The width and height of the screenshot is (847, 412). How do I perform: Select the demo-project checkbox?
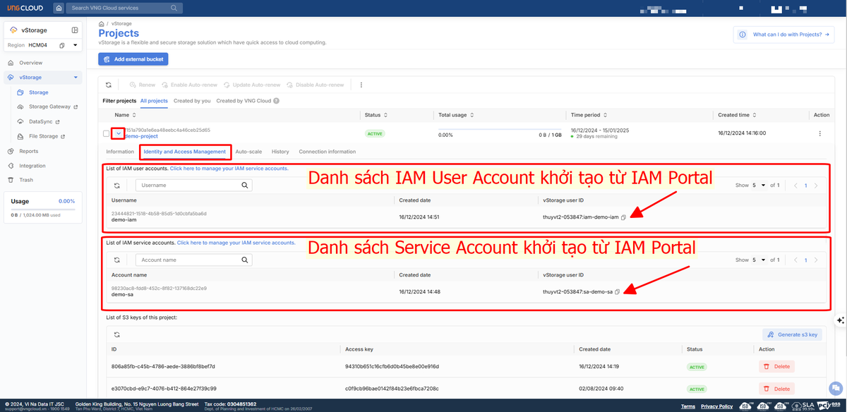pyautogui.click(x=107, y=133)
